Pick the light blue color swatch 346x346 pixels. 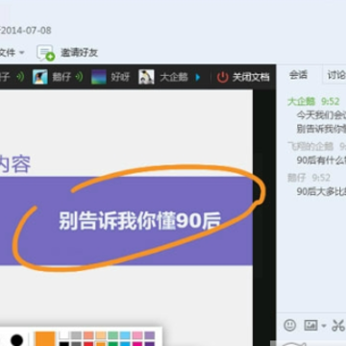(125, 335)
